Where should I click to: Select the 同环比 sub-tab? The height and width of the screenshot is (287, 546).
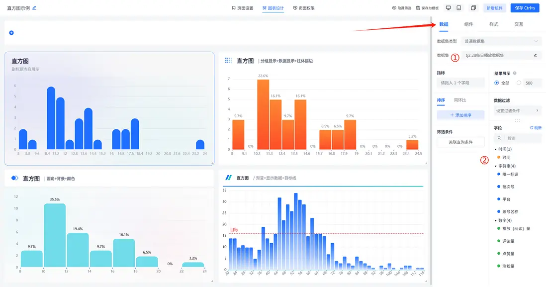[460, 100]
